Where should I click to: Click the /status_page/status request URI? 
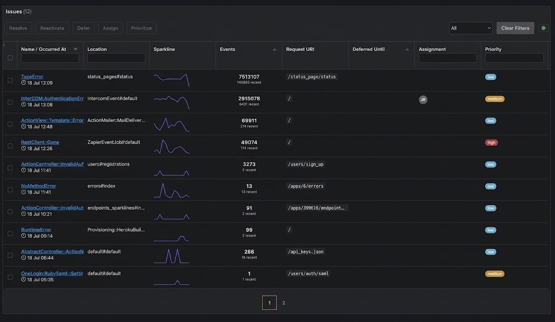(x=312, y=77)
